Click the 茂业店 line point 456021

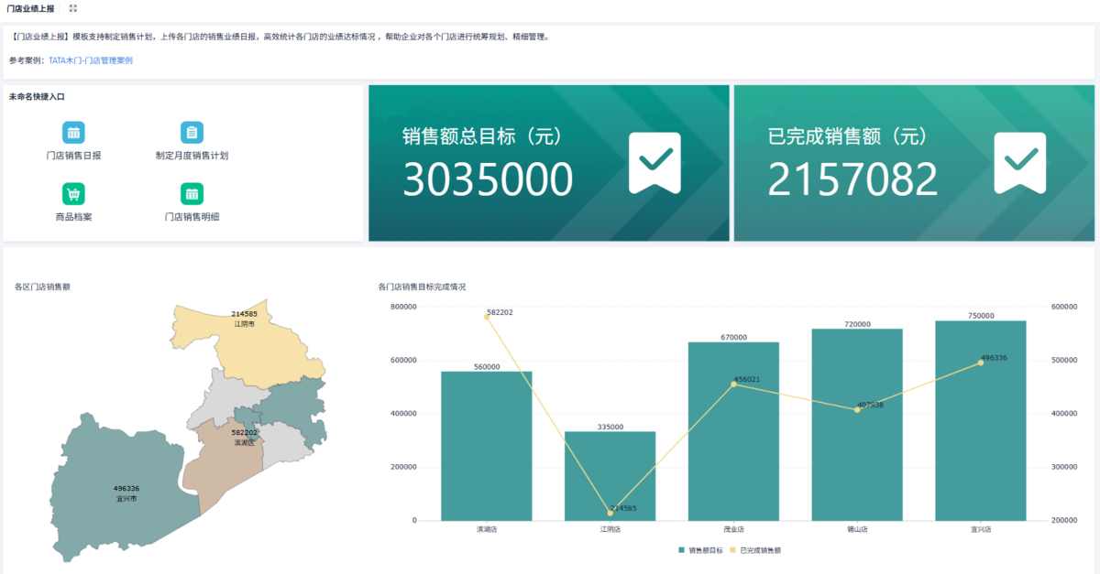click(733, 384)
